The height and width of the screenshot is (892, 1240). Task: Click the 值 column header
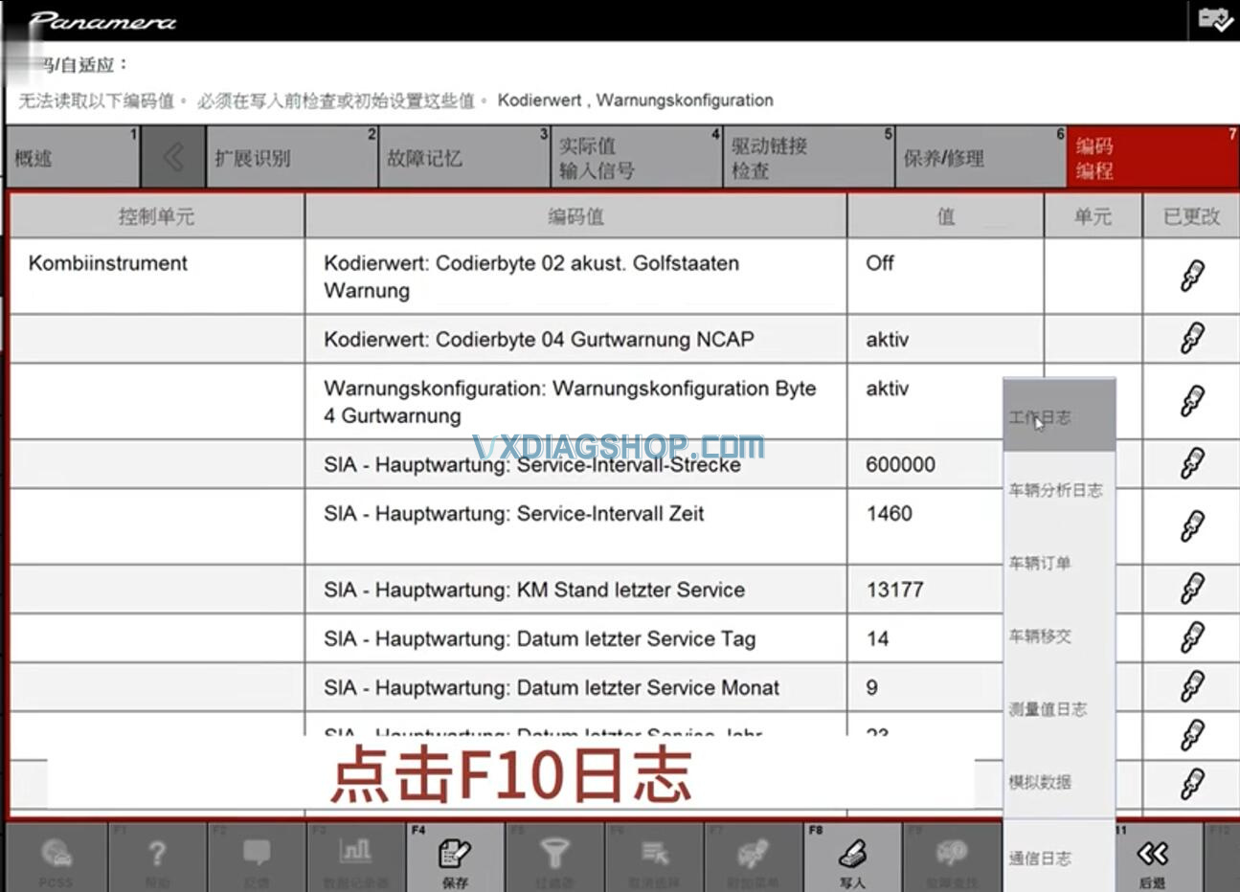pos(945,216)
